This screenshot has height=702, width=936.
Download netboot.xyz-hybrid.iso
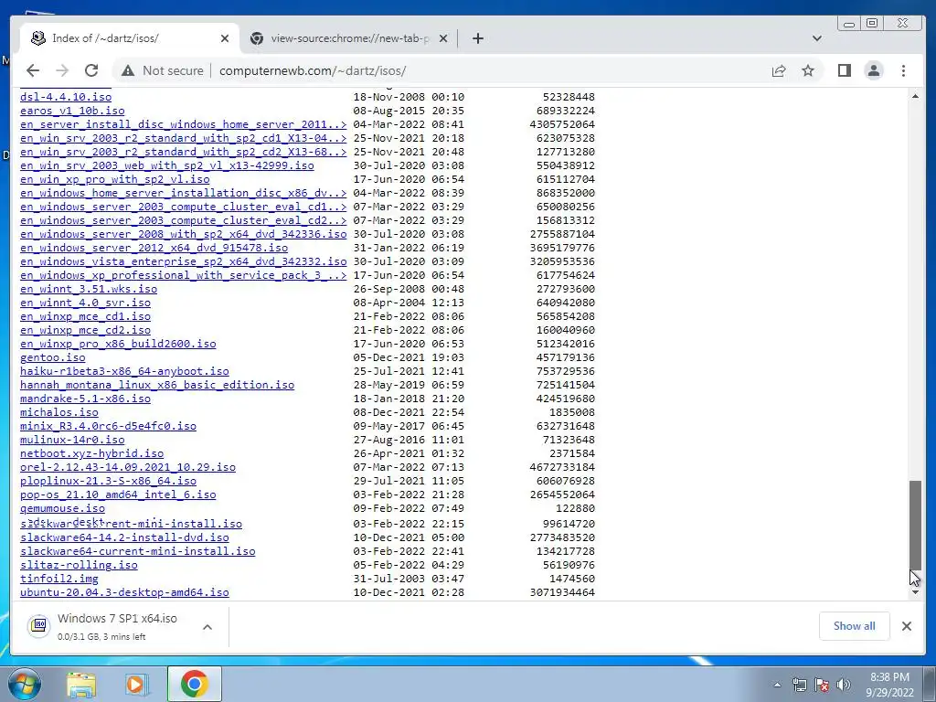point(92,453)
